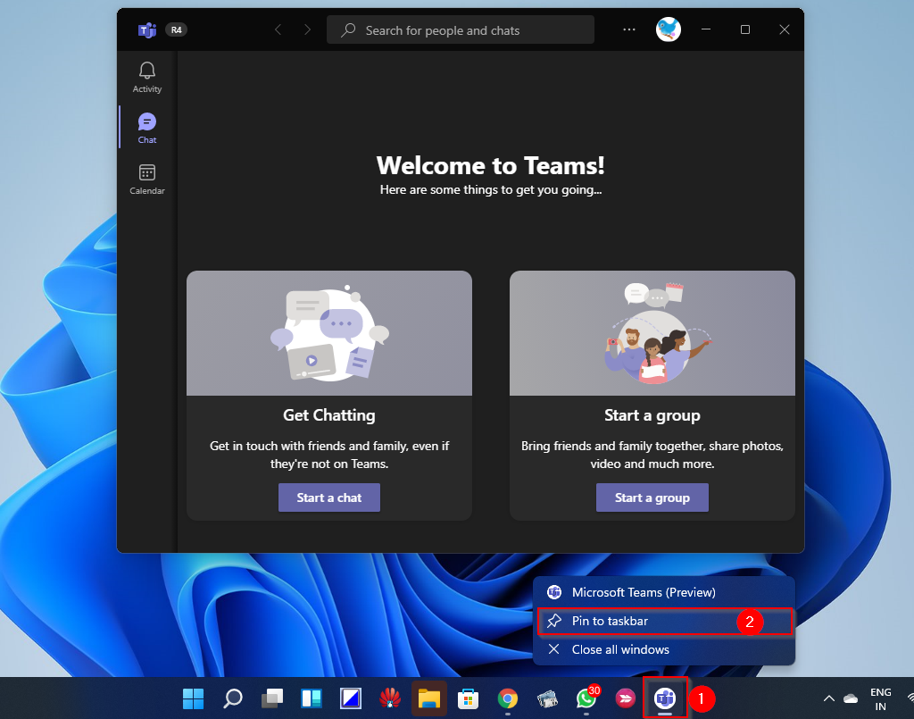
Task: Open File Explorer from the taskbar
Action: (429, 698)
